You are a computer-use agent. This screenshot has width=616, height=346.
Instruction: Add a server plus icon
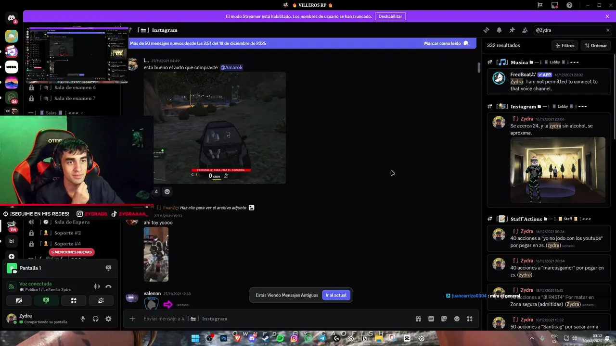(x=12, y=257)
